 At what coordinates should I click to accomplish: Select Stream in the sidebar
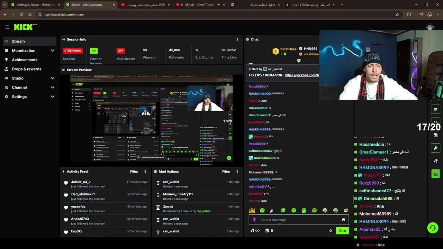(29, 41)
